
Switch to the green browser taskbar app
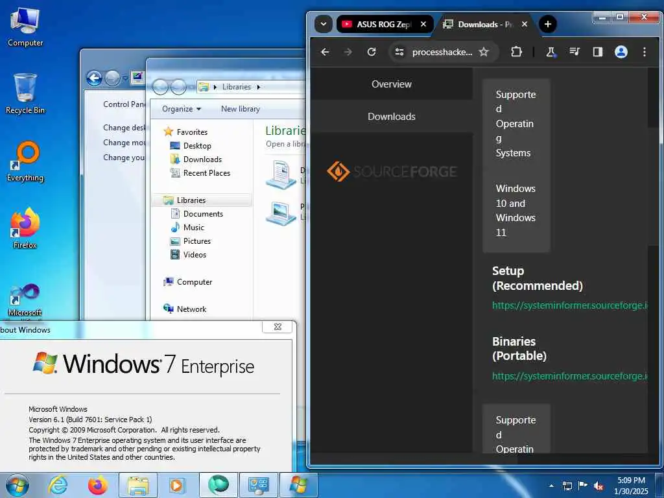(218, 485)
